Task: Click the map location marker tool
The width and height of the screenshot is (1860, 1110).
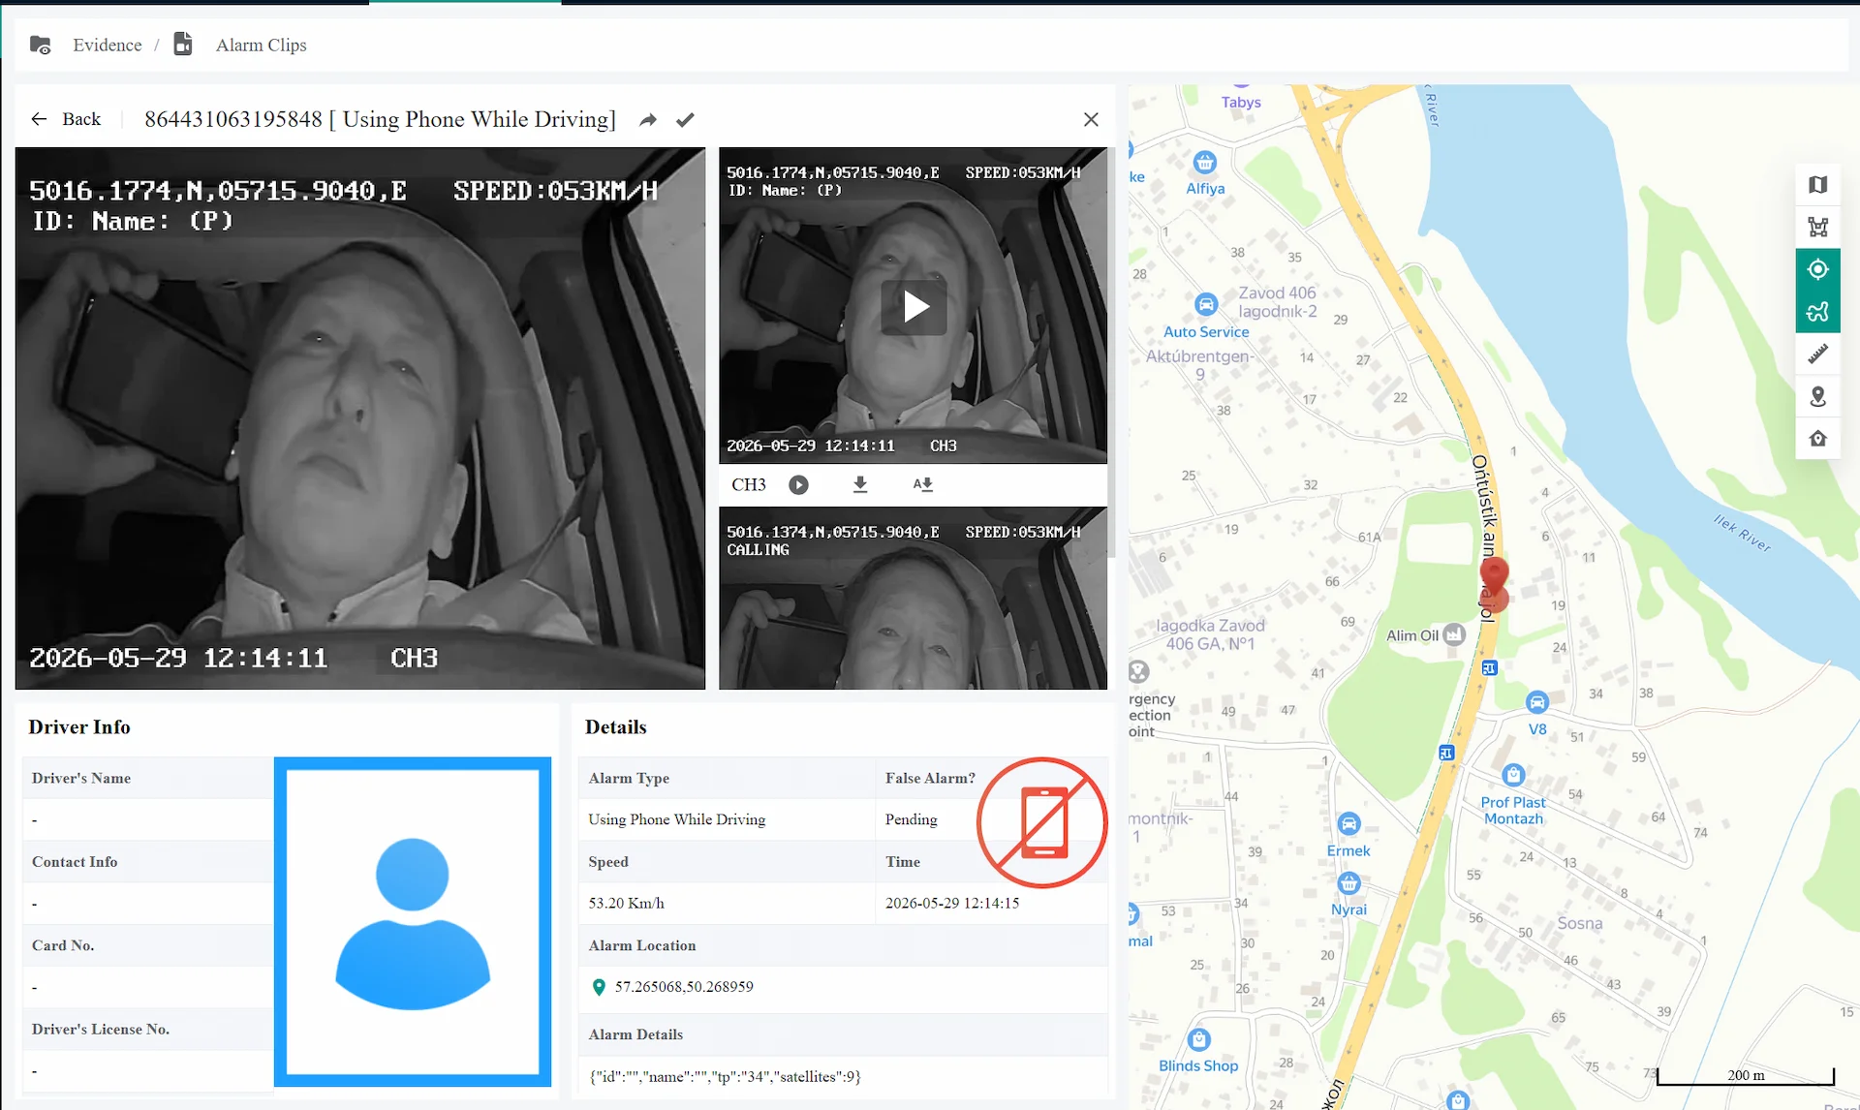Action: pos(1818,397)
